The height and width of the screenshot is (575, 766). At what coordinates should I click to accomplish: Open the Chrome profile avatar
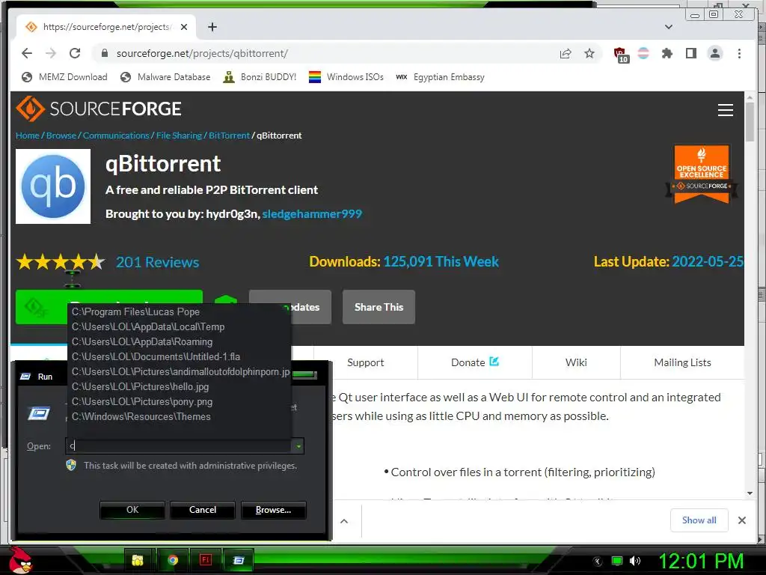coord(714,53)
